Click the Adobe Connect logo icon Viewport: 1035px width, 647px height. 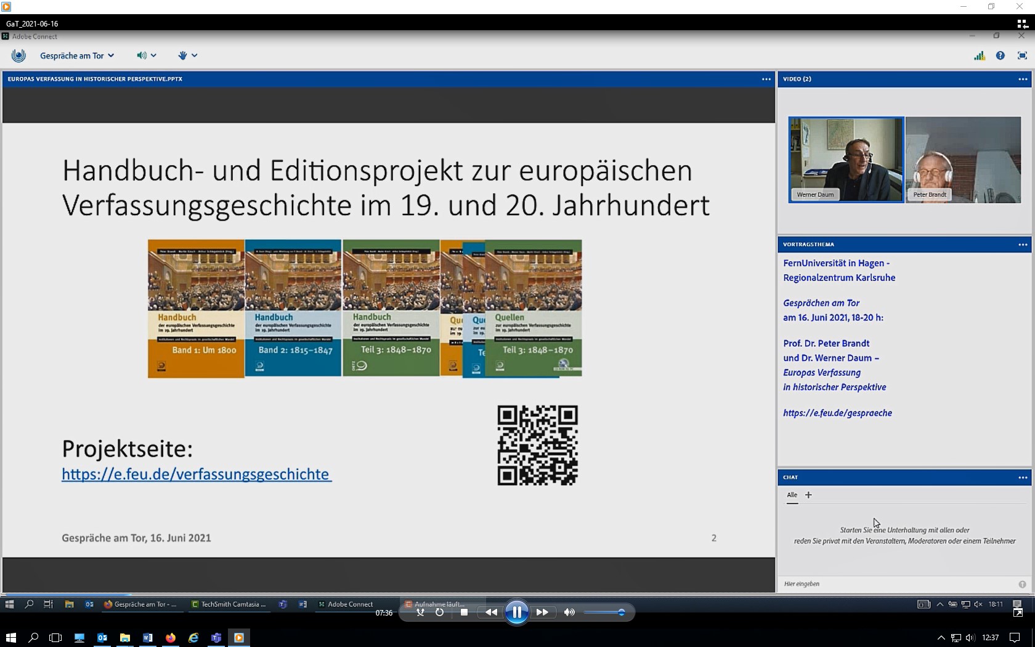18,55
